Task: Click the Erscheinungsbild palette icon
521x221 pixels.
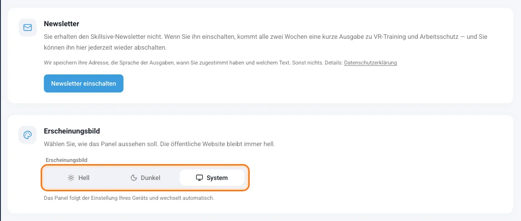Action: (28, 135)
